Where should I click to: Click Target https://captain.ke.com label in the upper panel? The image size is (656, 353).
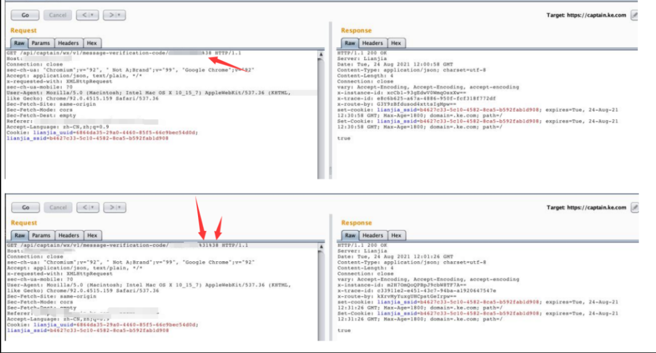tap(586, 15)
